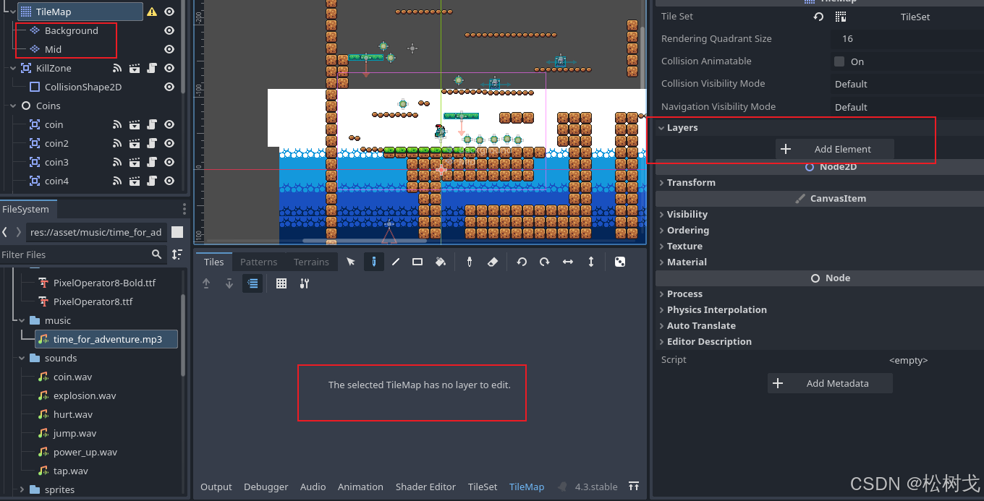Activate the tile Picker eyedropper
The image size is (984, 501).
click(470, 262)
